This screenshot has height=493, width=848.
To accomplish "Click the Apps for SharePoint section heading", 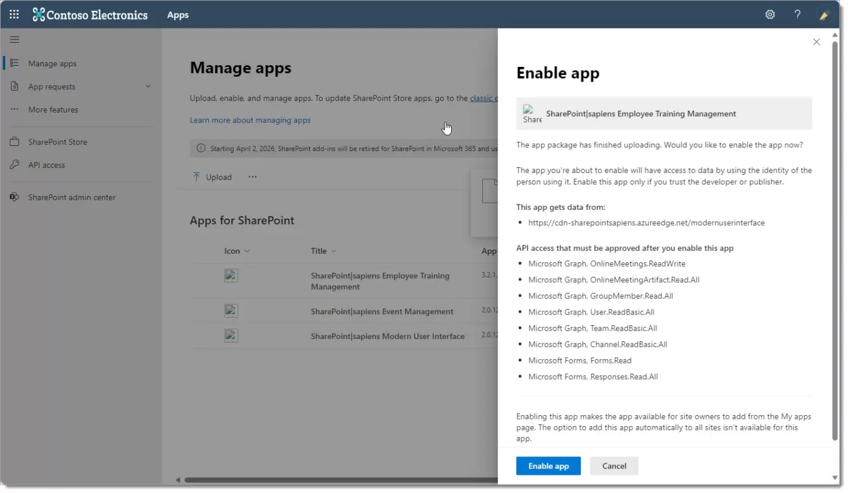I will point(242,220).
